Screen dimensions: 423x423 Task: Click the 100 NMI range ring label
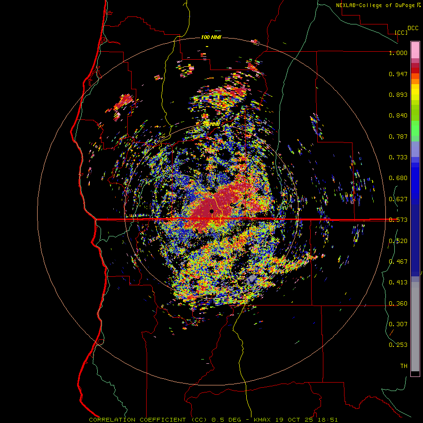211,37
